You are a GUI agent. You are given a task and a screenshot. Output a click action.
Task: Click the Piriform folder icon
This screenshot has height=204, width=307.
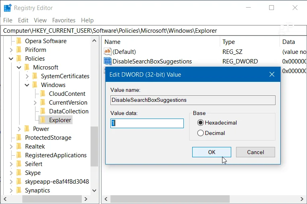tap(19, 50)
